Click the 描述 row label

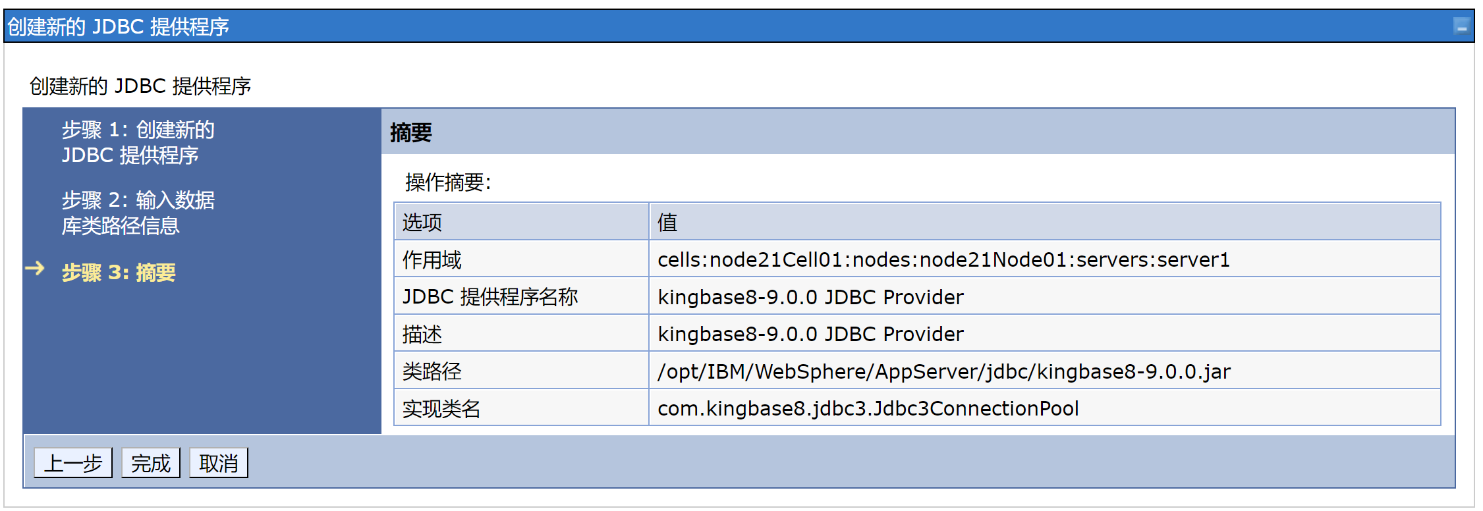[x=422, y=335]
